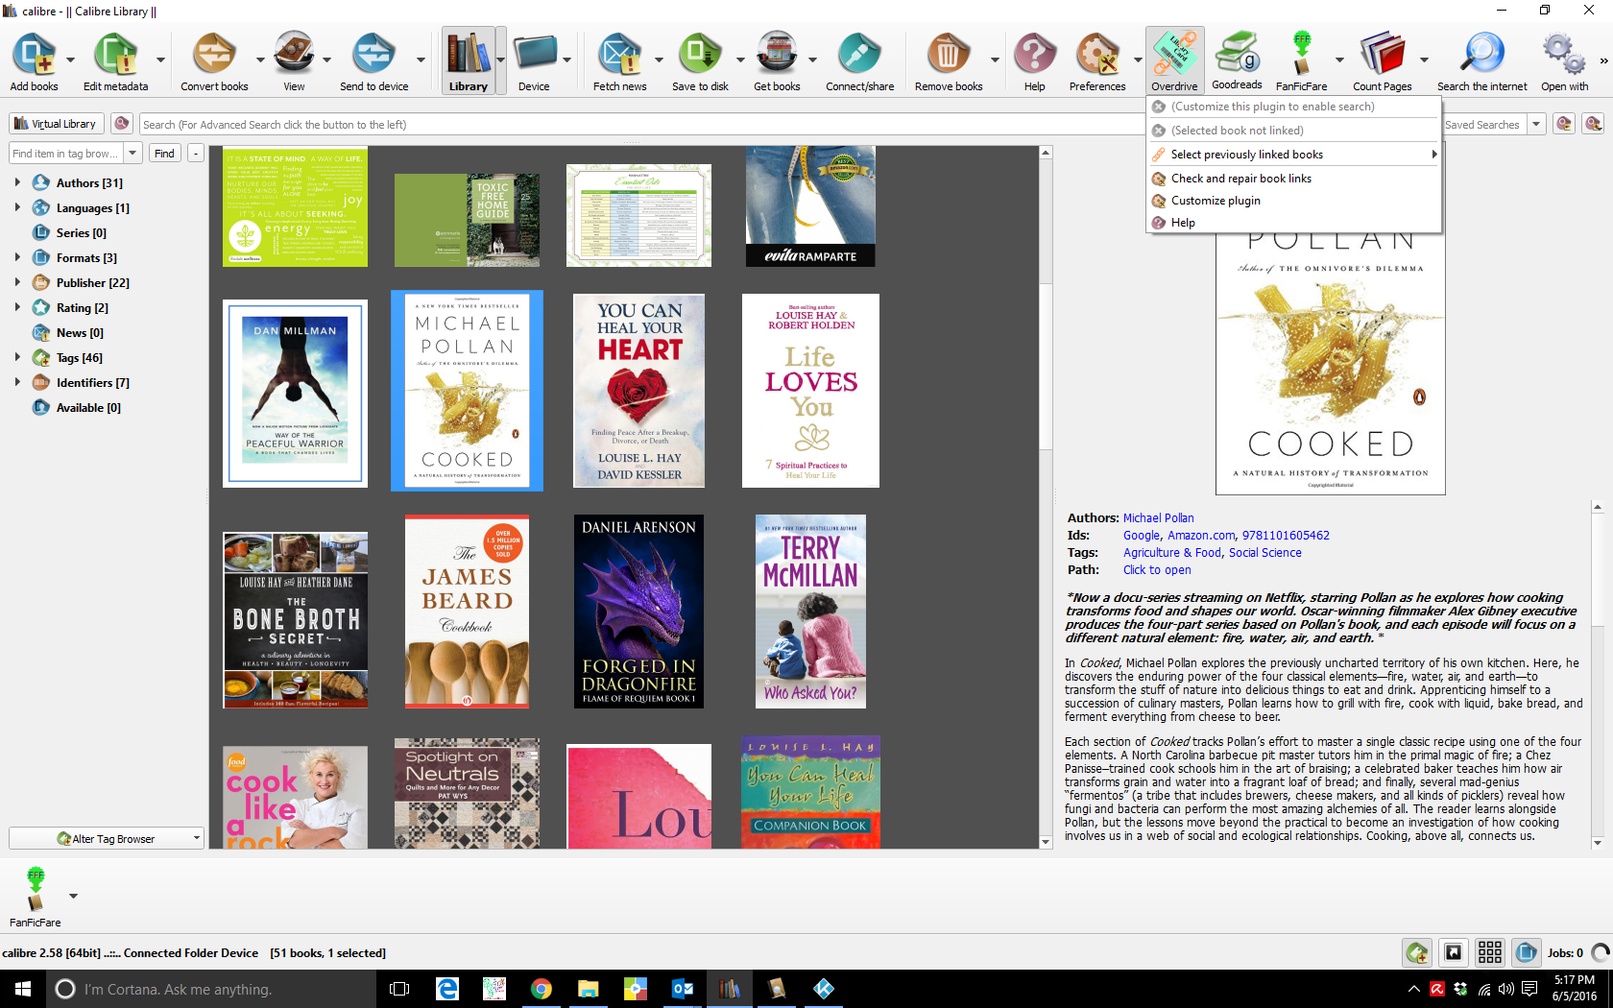Click the Goodreads plugin icon
Screen dimensions: 1613x1008
(x=1237, y=54)
